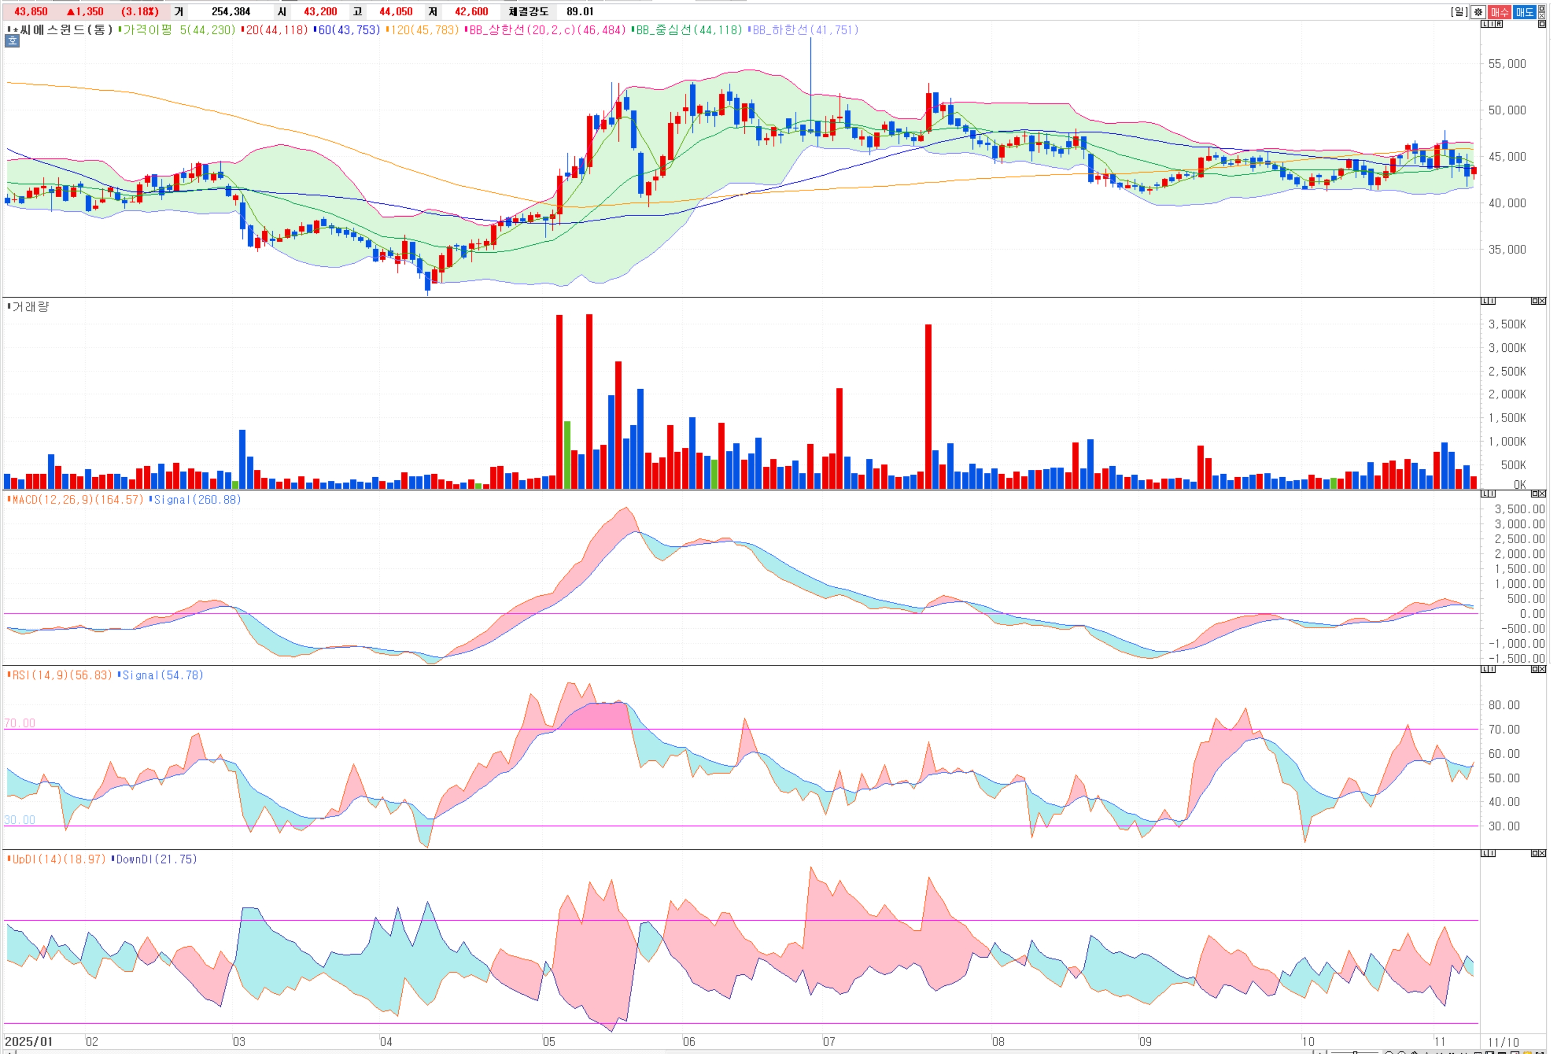Image resolution: width=1551 pixels, height=1054 pixels.
Task: Click the L axis button on price chart
Action: coord(1485,24)
